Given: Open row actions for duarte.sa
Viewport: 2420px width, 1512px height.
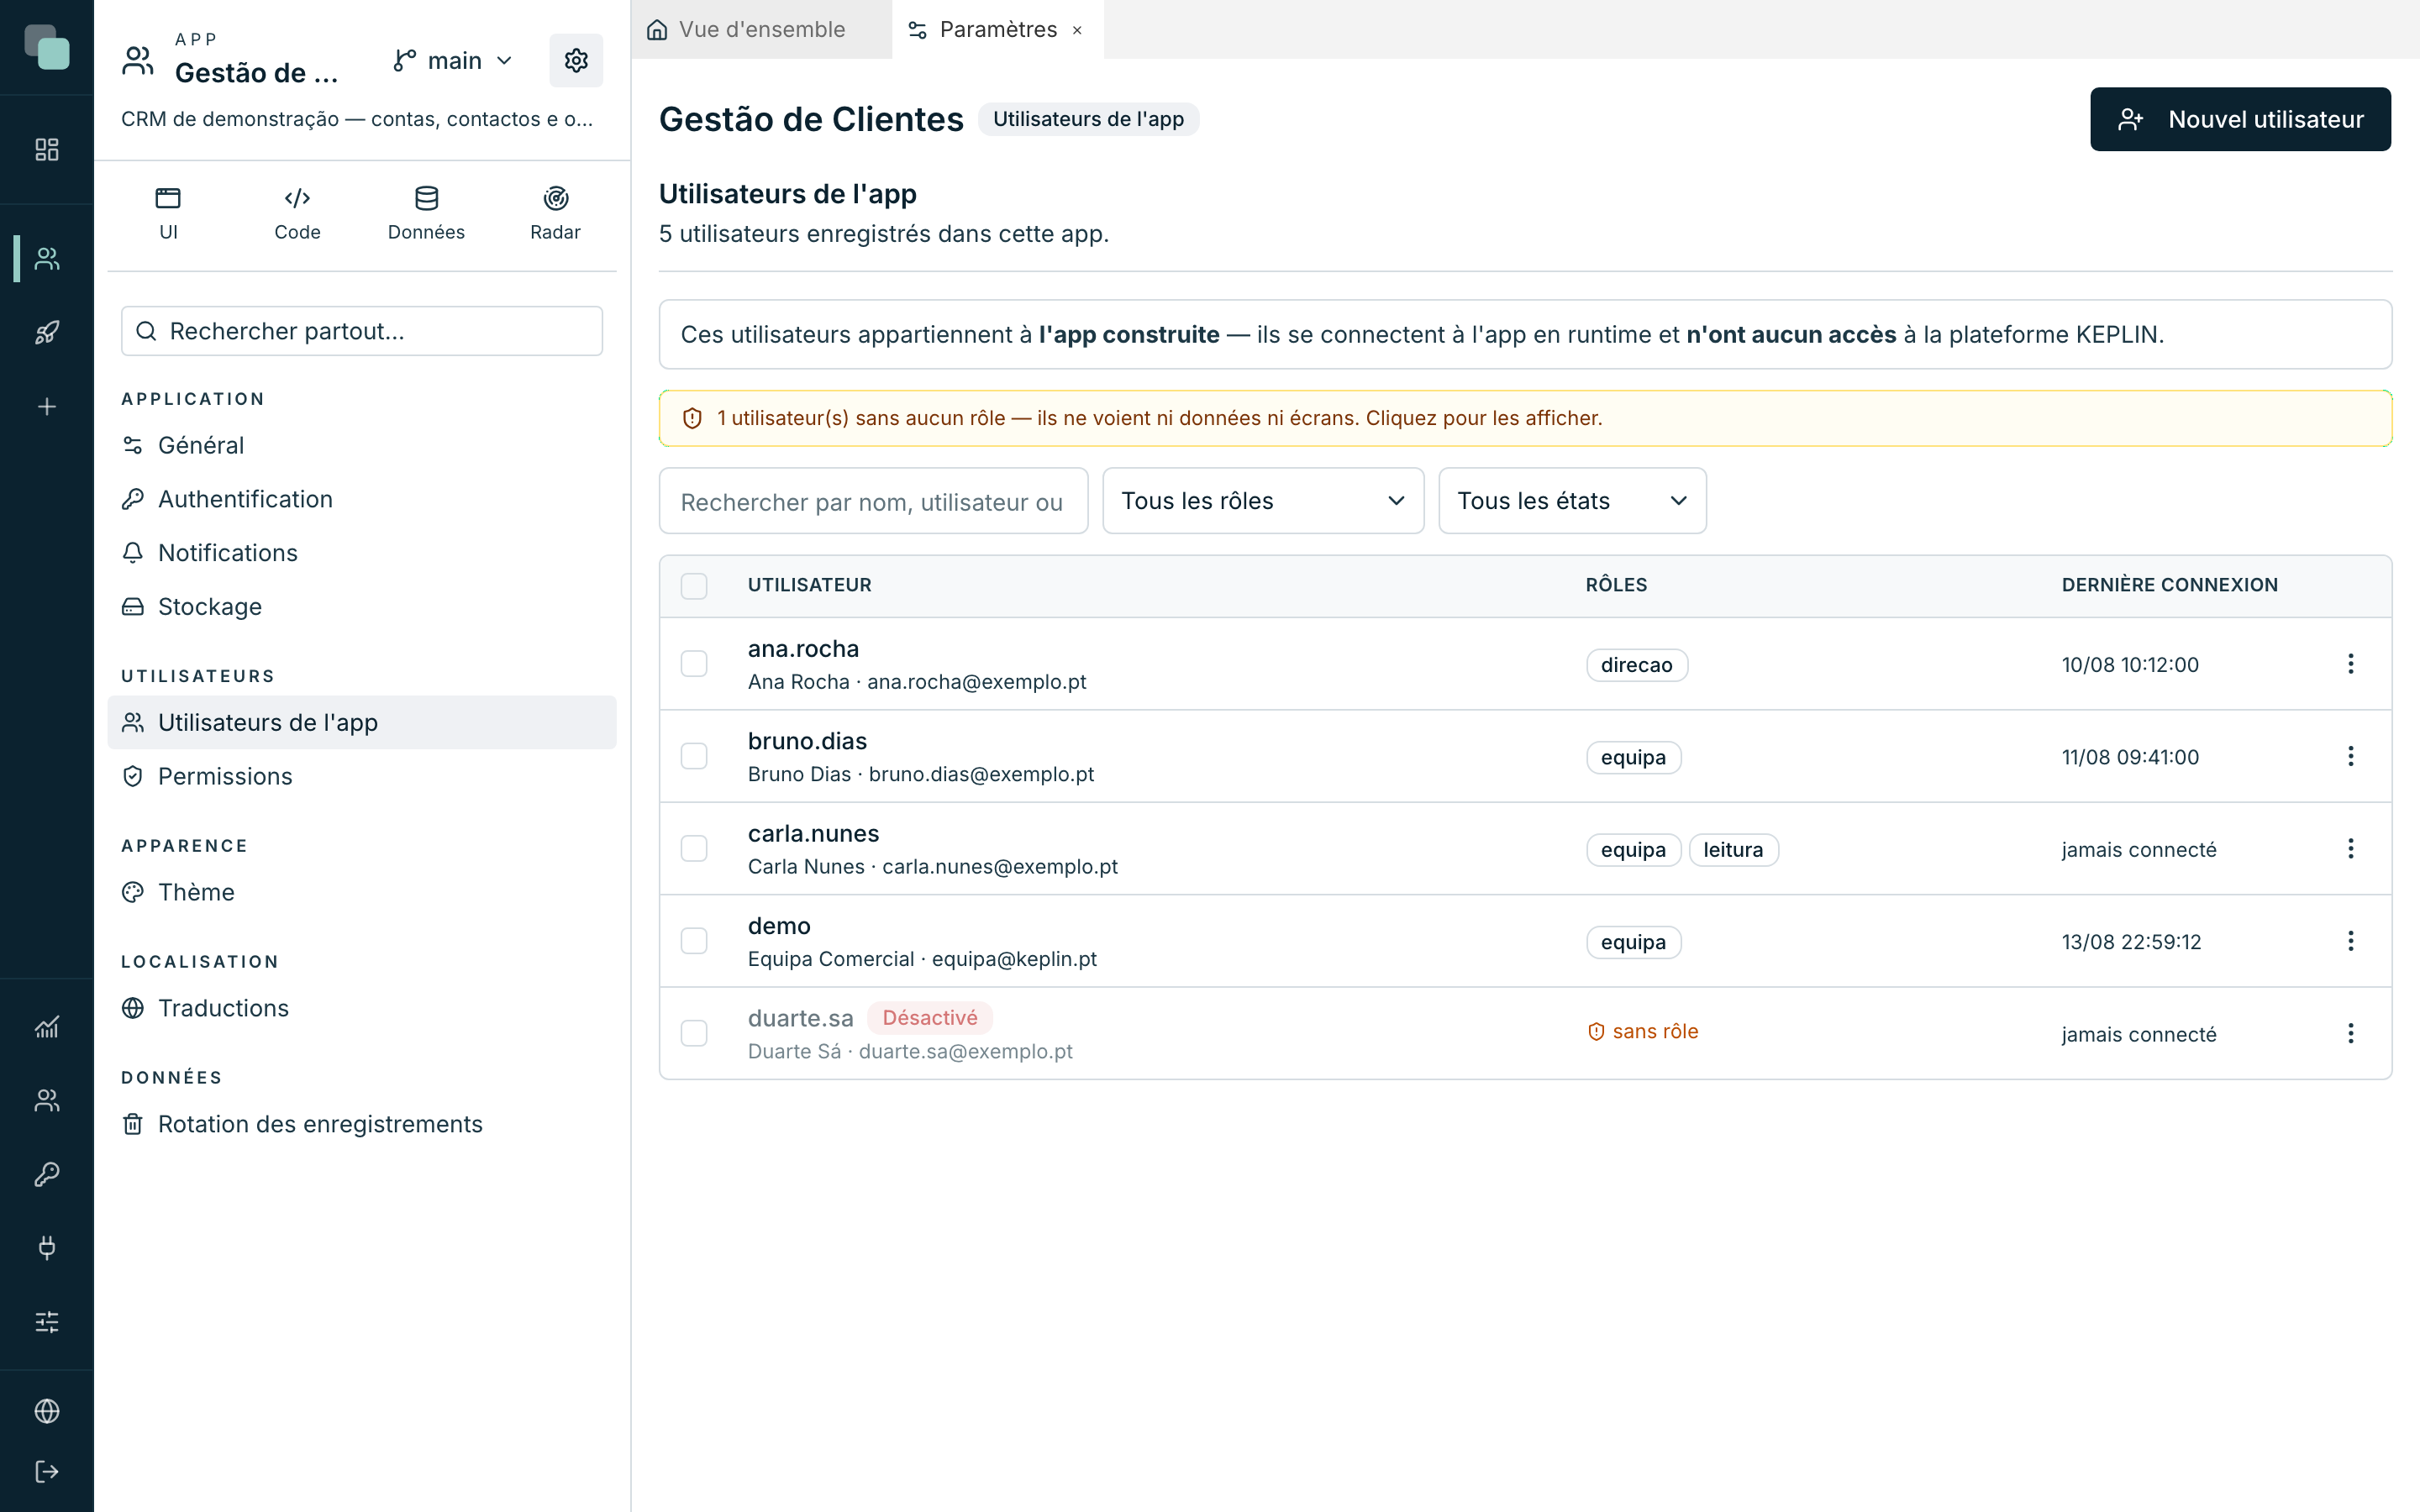Looking at the screenshot, I should tap(2350, 1033).
